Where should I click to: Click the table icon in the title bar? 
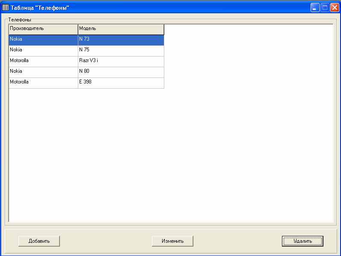(6, 8)
